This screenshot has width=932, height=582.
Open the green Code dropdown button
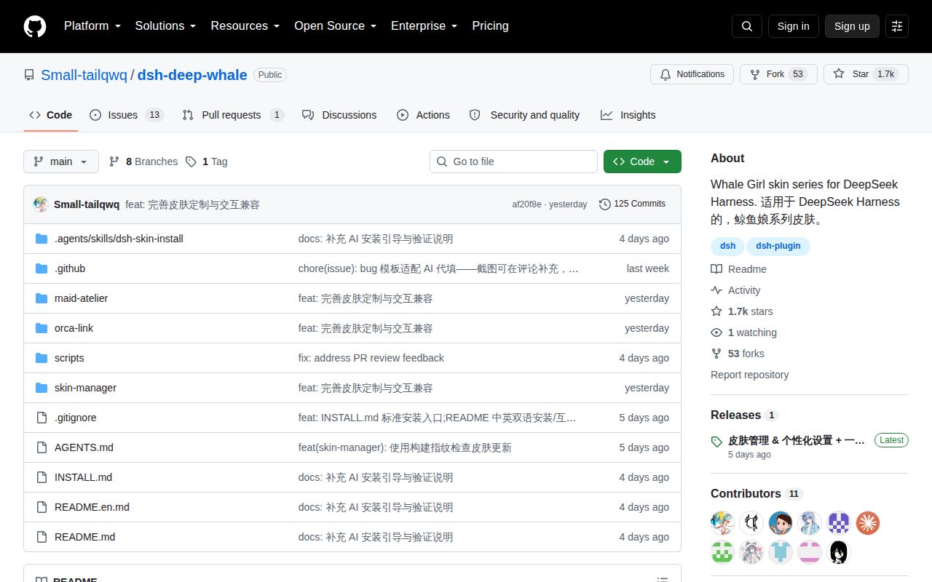[642, 162]
